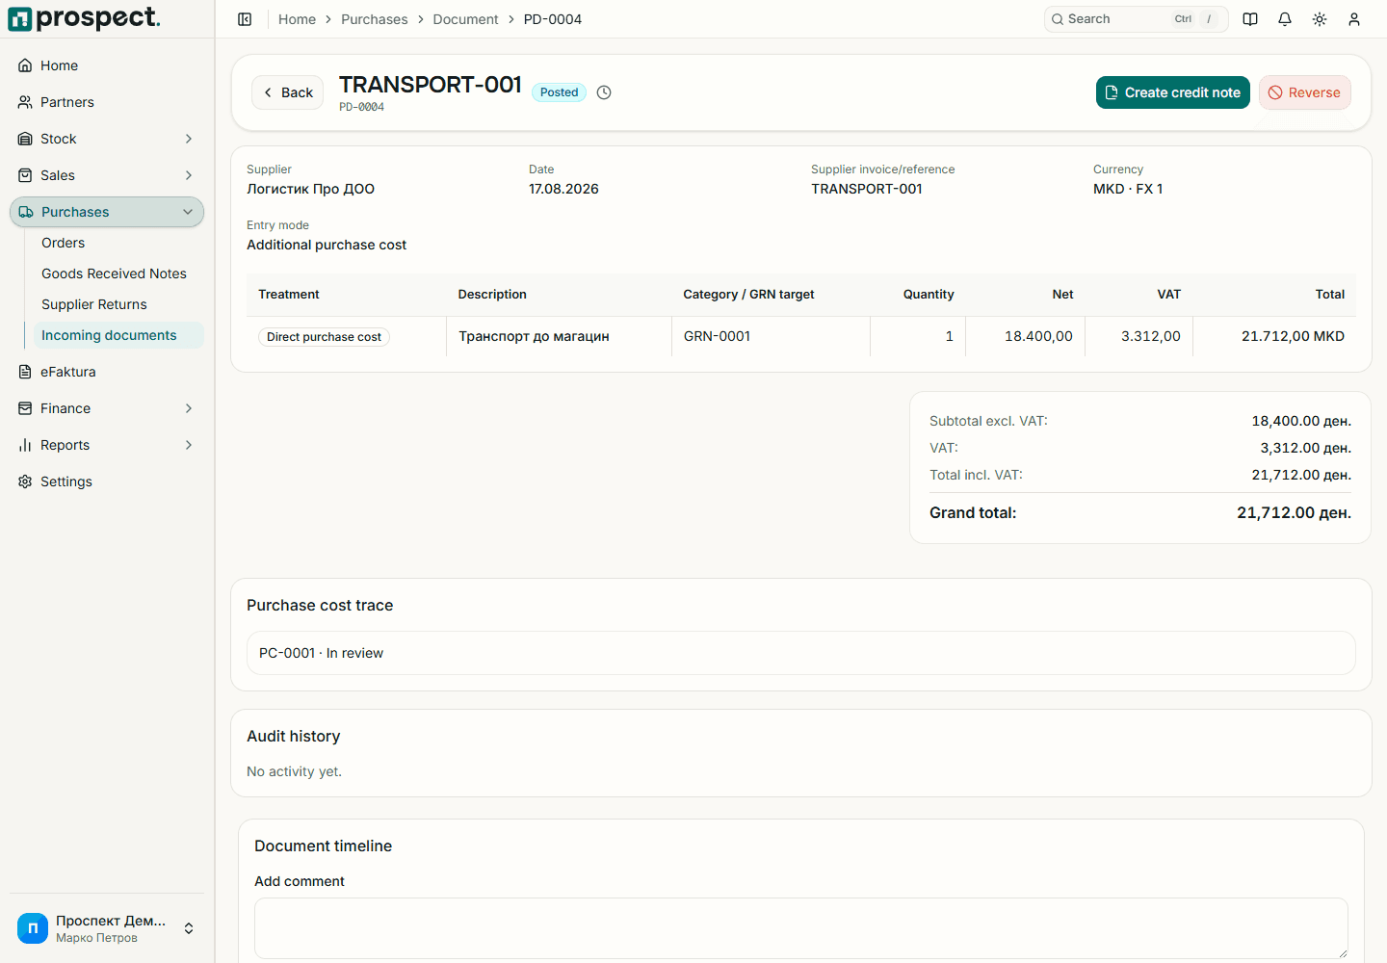Go back with the Back button
Image resolution: width=1387 pixels, height=963 pixels.
tap(287, 92)
